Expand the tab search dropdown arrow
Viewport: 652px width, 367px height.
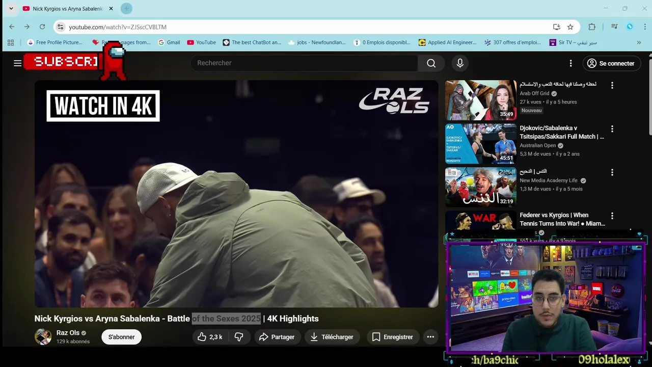click(x=11, y=9)
